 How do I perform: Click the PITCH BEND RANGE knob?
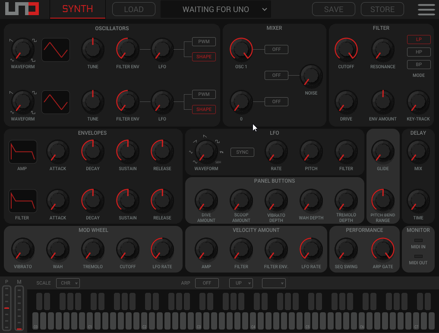pos(383,200)
